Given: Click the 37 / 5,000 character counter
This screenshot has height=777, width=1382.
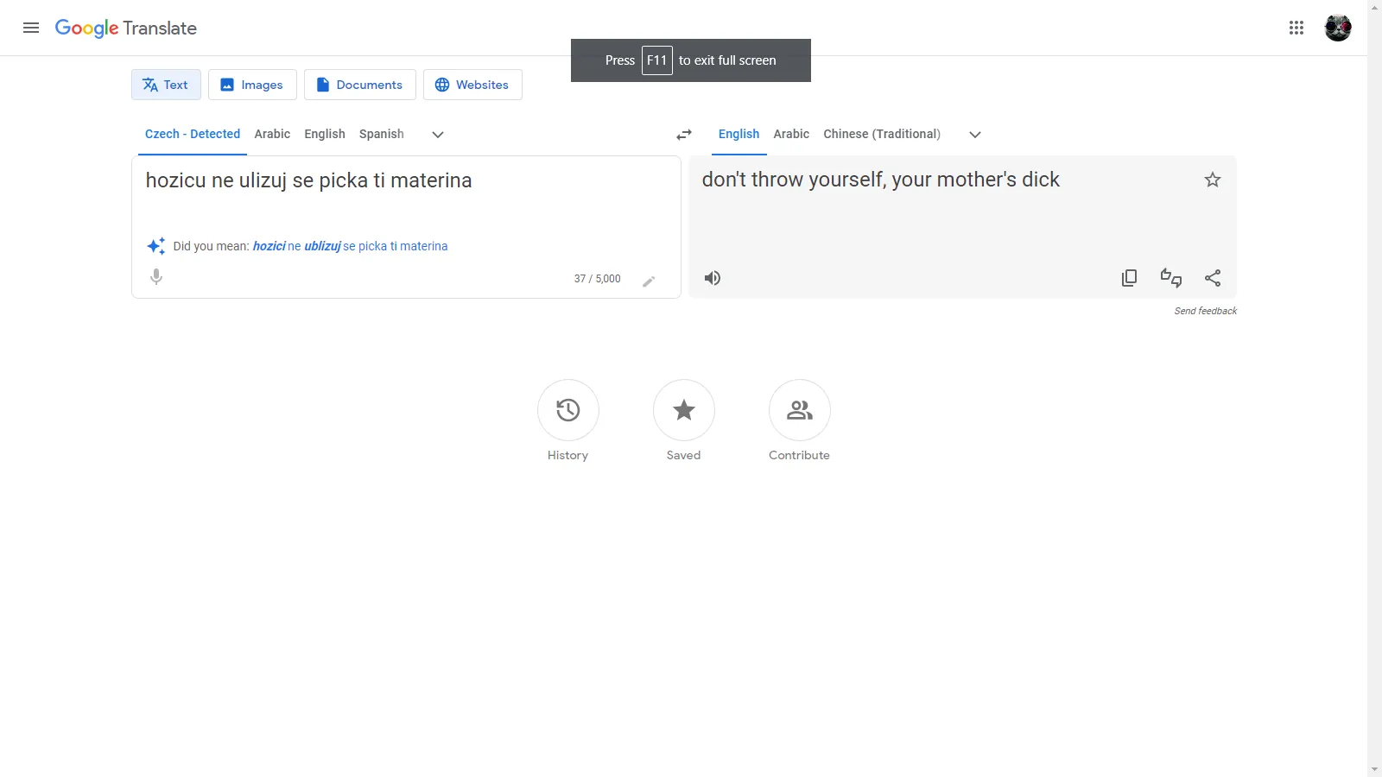Looking at the screenshot, I should click(x=598, y=279).
